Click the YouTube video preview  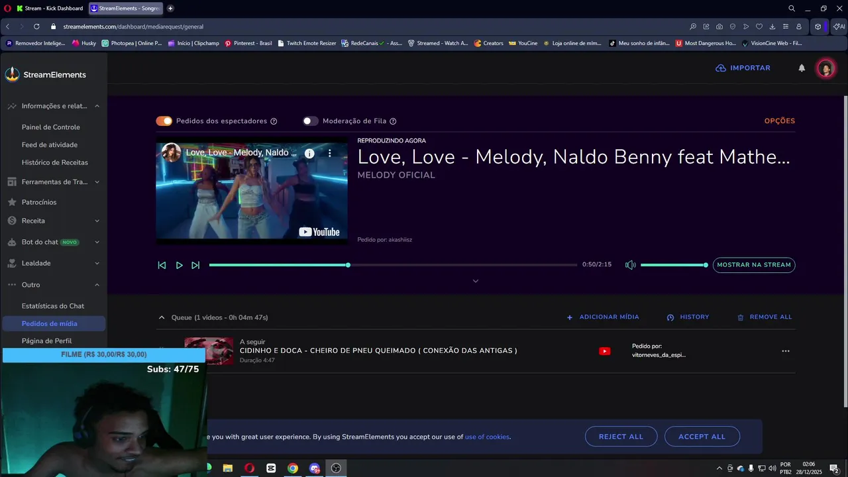pos(252,190)
